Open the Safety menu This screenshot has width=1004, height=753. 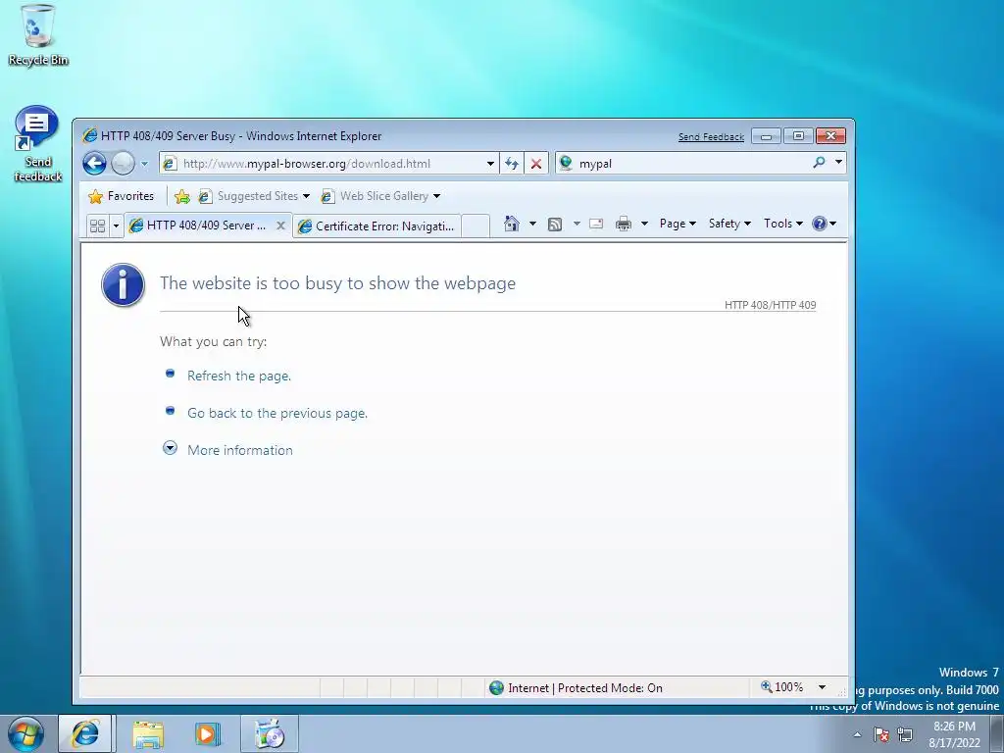729,224
